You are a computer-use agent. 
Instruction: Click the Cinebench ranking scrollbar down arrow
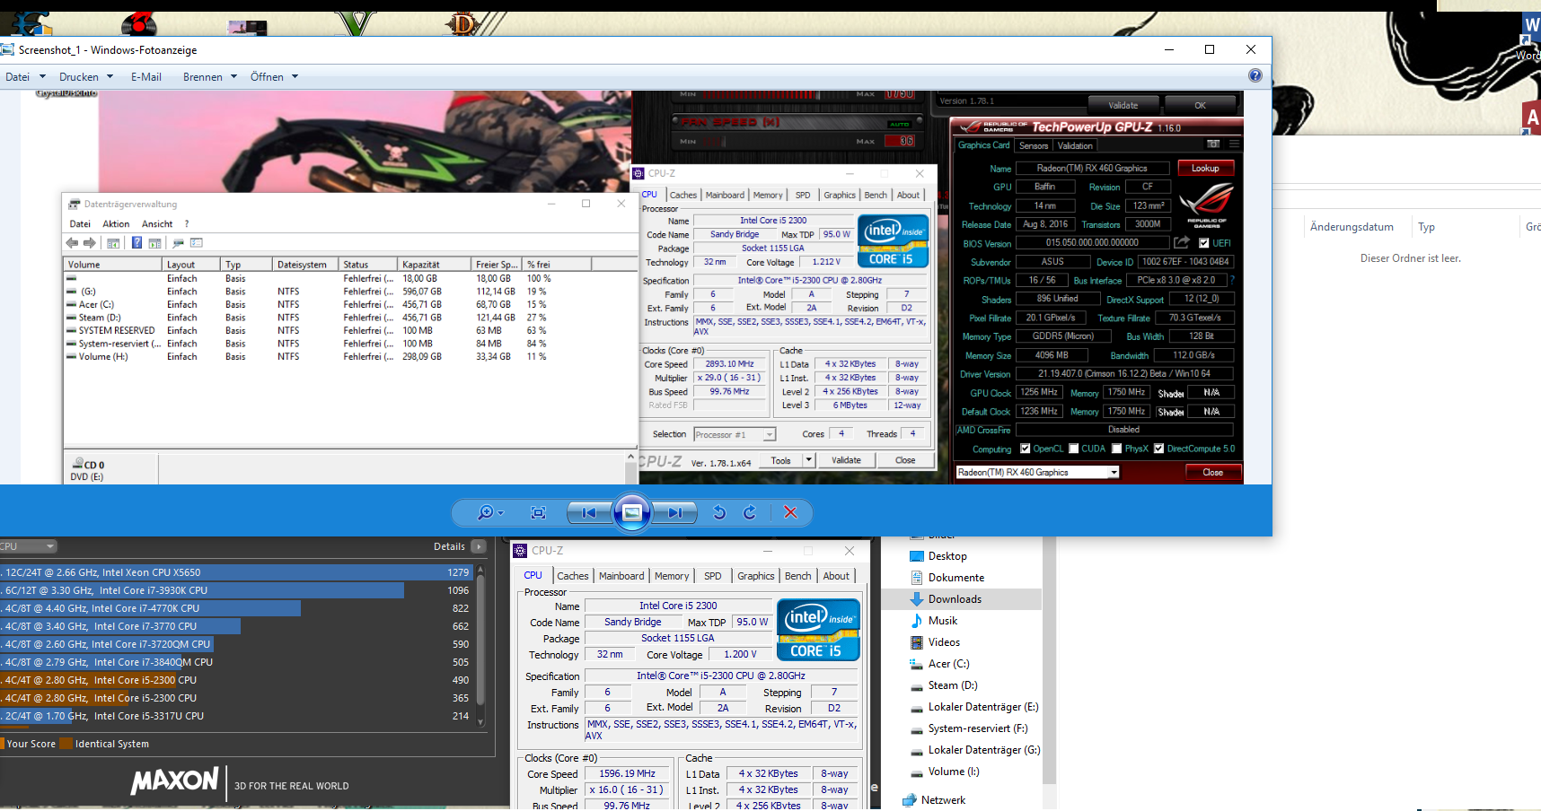480,722
